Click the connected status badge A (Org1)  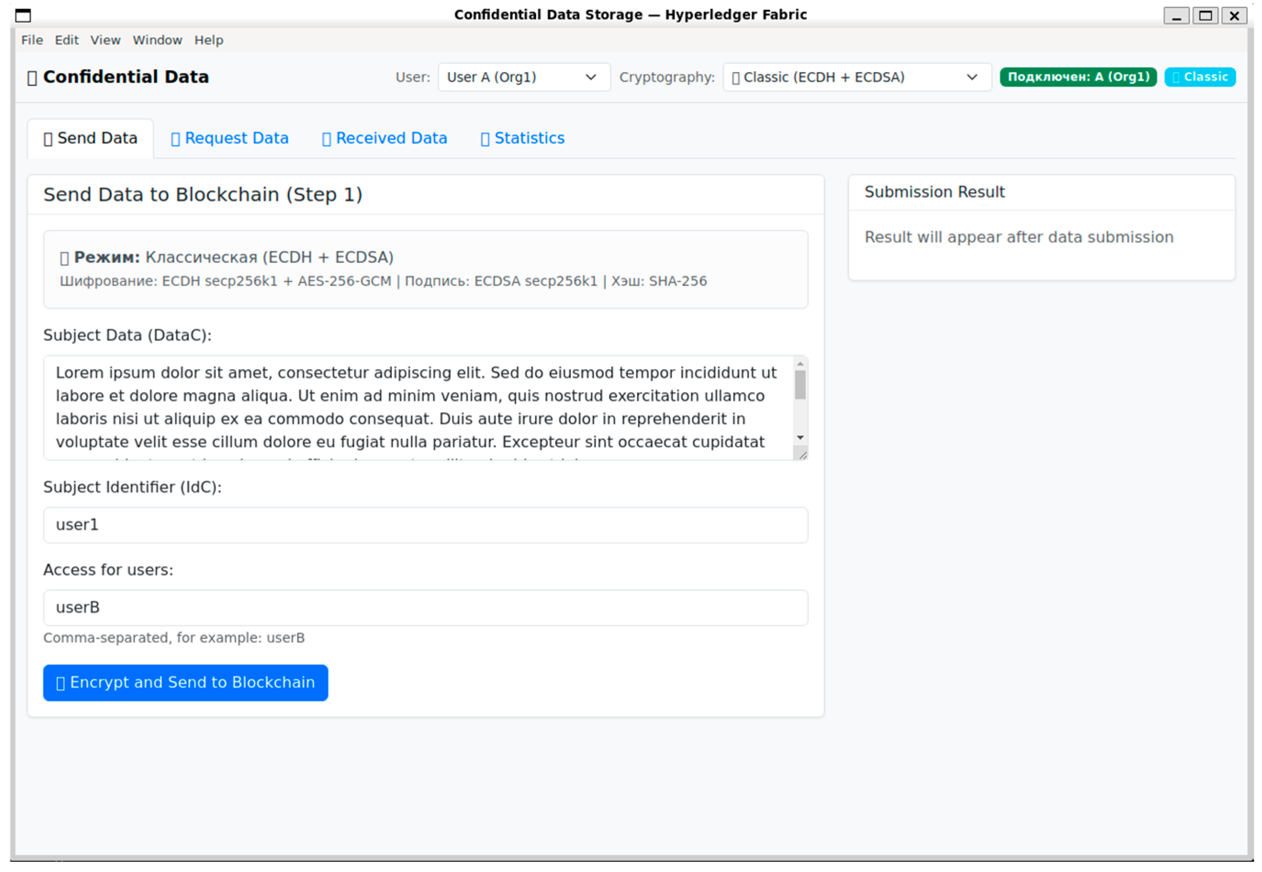point(1078,77)
